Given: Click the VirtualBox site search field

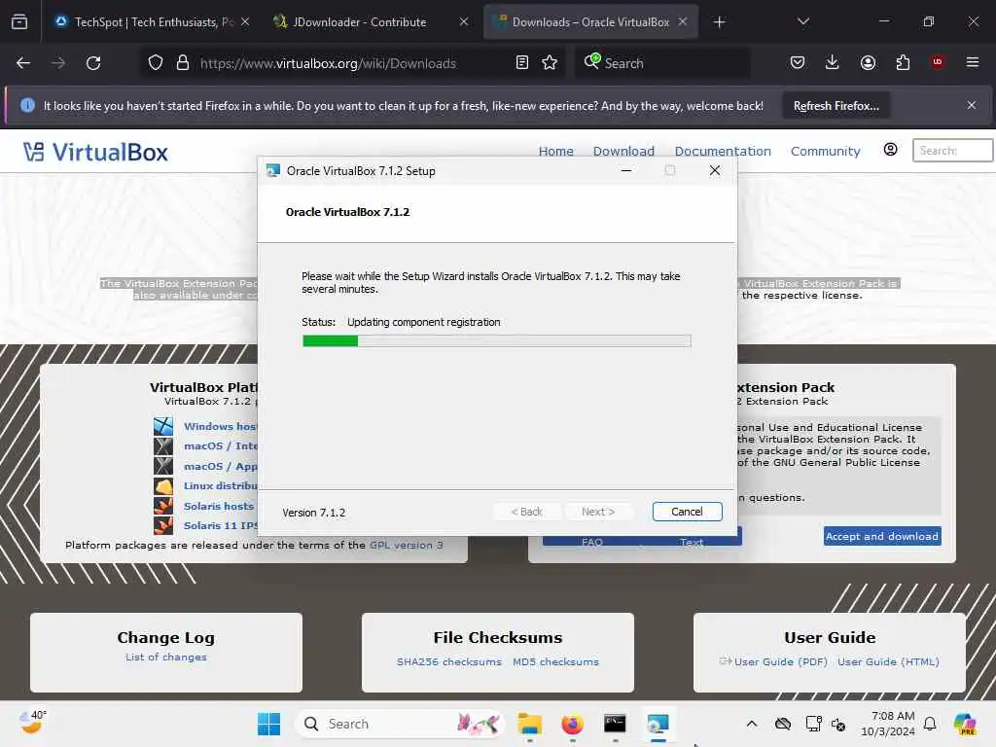Looking at the screenshot, I should coord(952,151).
